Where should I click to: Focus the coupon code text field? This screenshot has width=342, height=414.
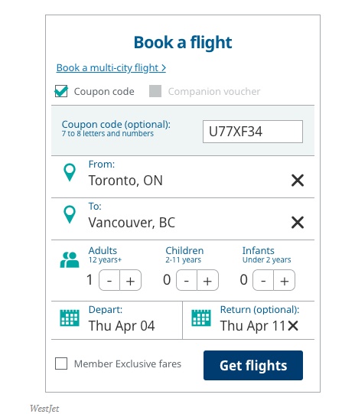[x=252, y=132]
